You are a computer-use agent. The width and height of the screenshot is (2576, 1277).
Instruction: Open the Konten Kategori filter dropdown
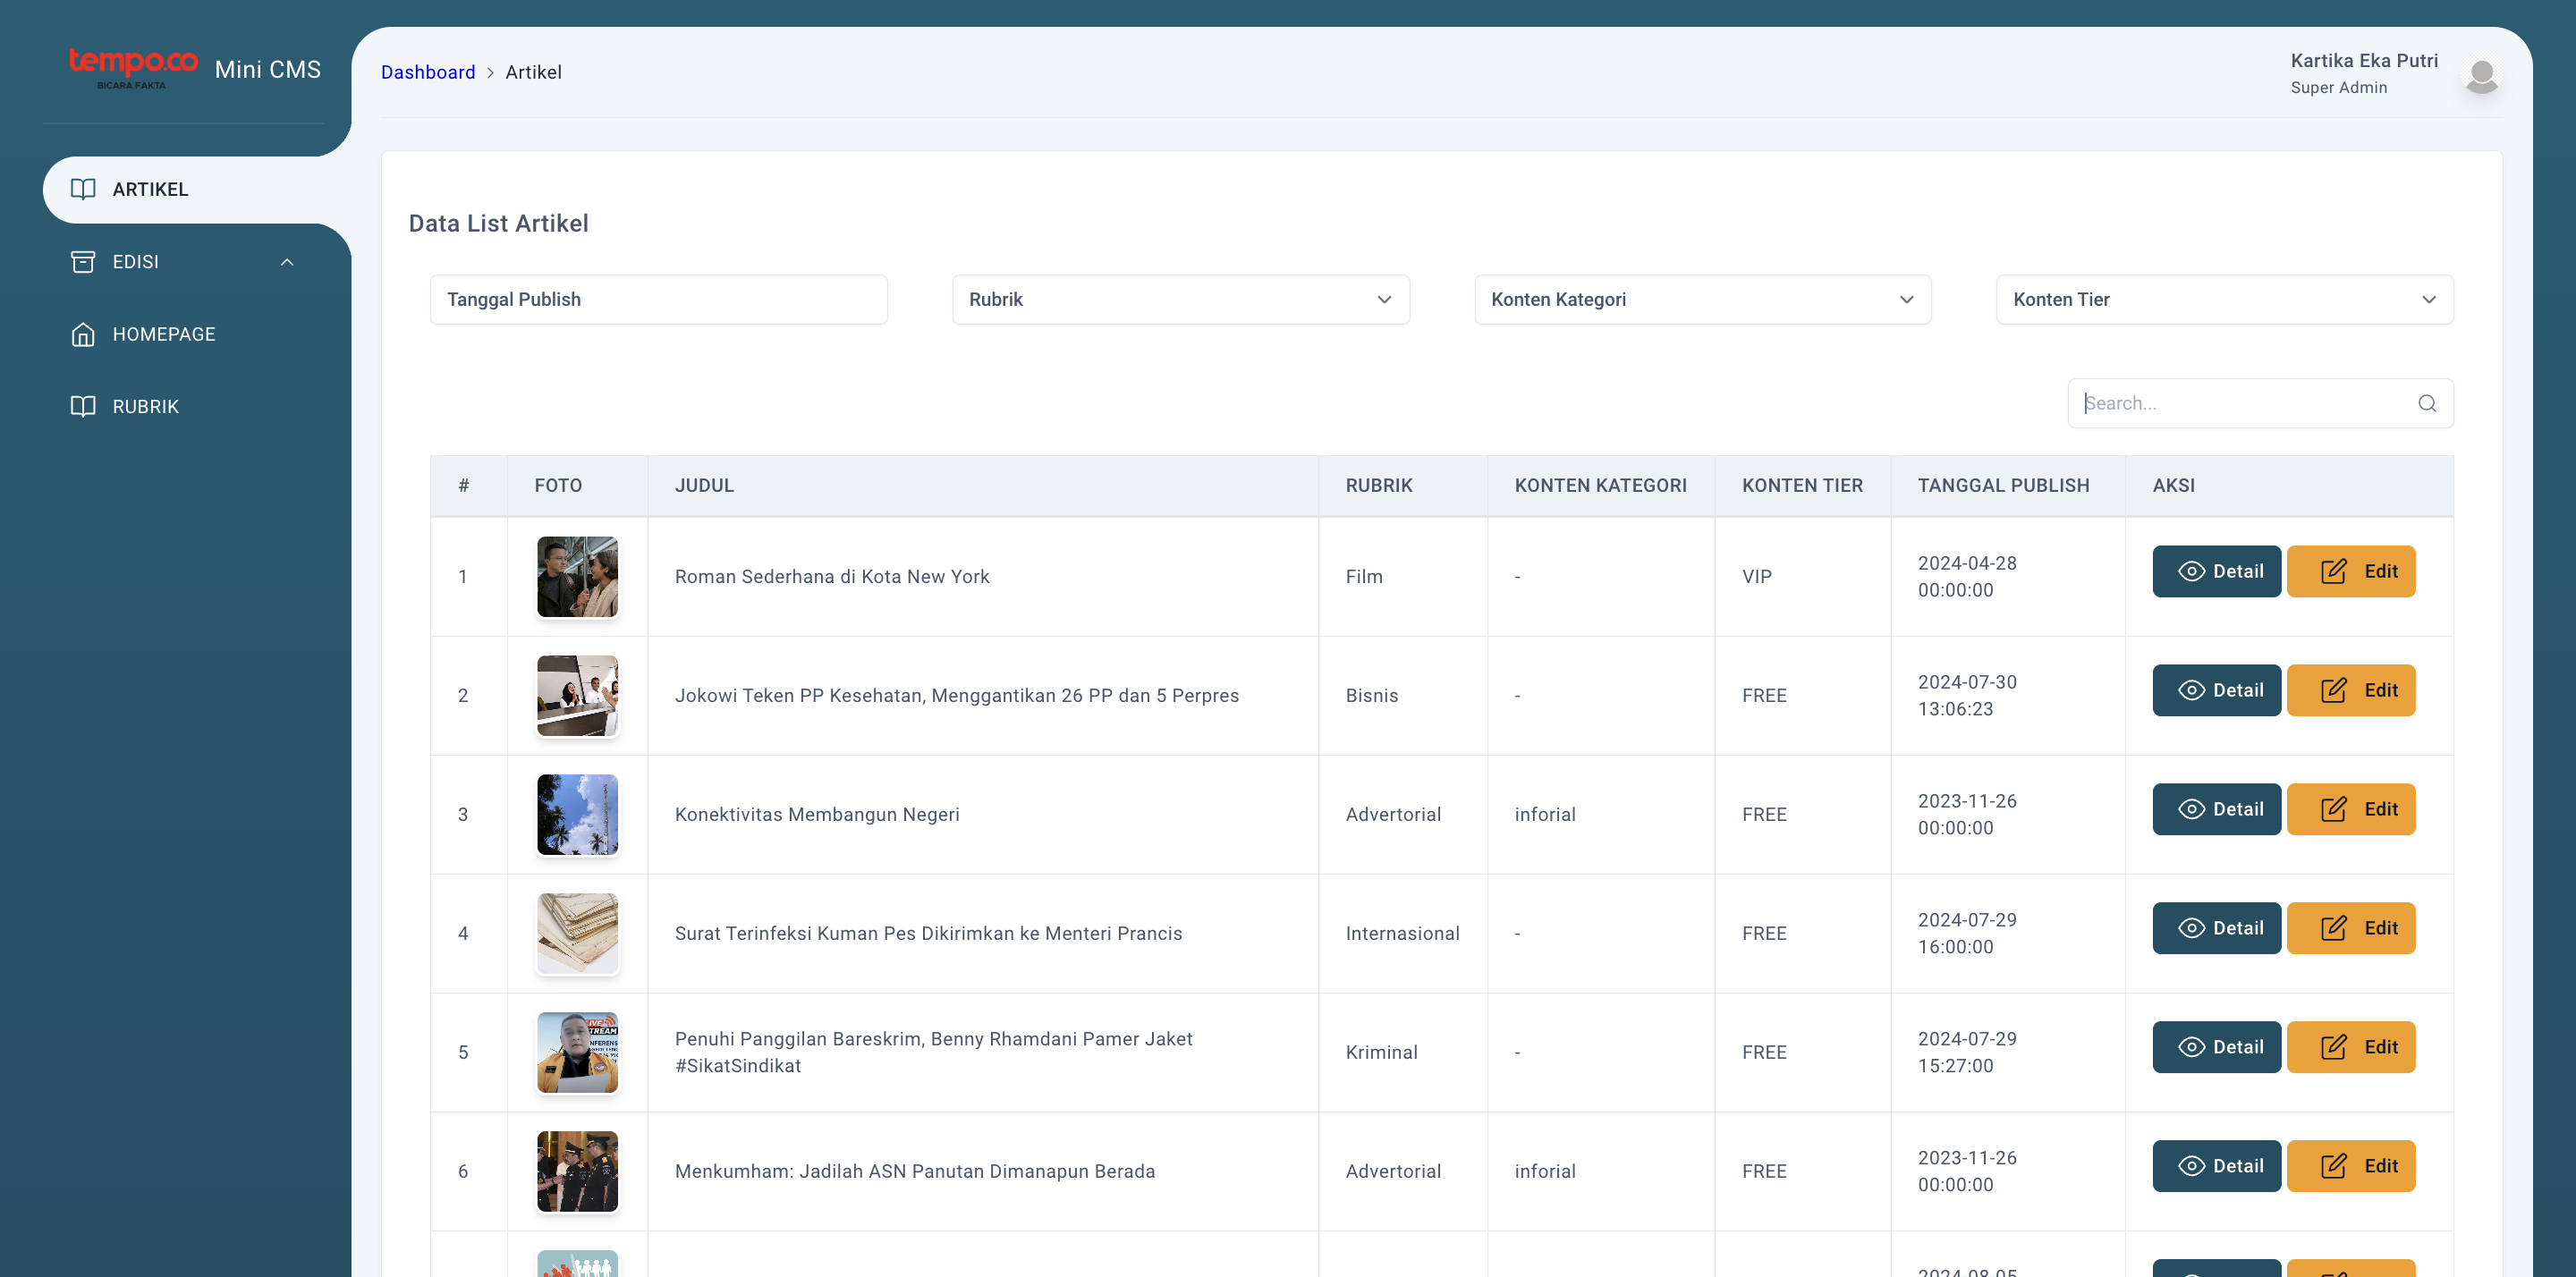click(x=1703, y=300)
